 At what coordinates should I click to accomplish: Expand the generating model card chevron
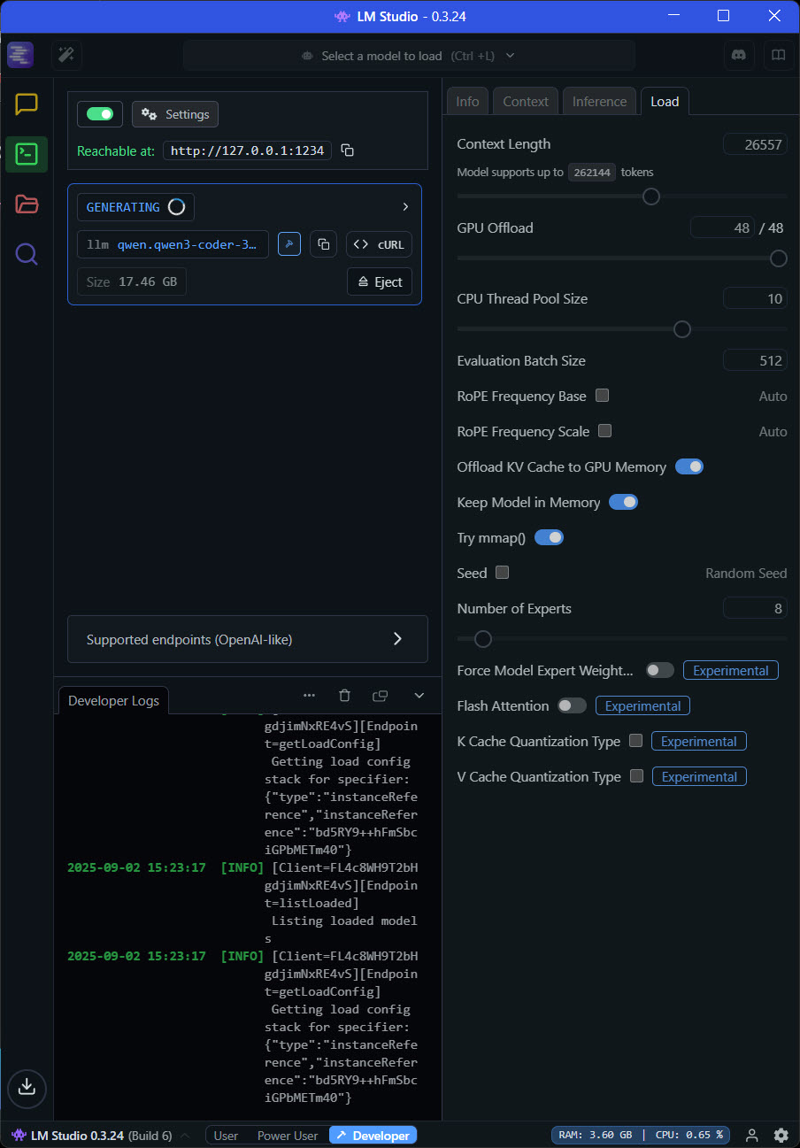point(406,207)
